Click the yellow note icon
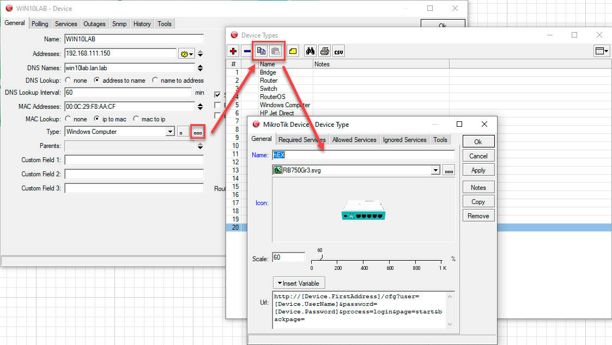Screen dimensions: 612x345 point(293,51)
